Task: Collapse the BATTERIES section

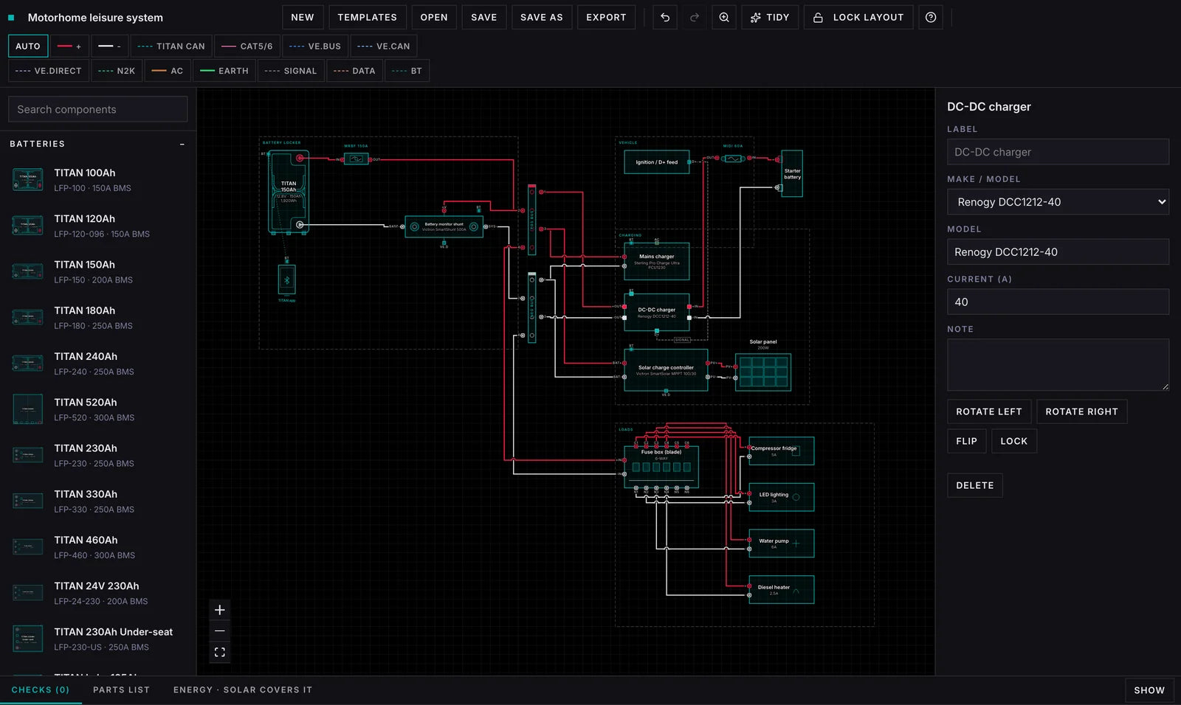Action: [x=182, y=144]
